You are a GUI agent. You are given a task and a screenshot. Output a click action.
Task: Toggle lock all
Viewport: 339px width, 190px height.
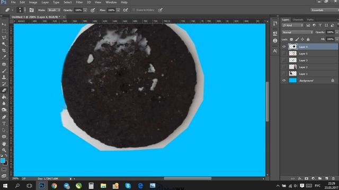pos(308,39)
